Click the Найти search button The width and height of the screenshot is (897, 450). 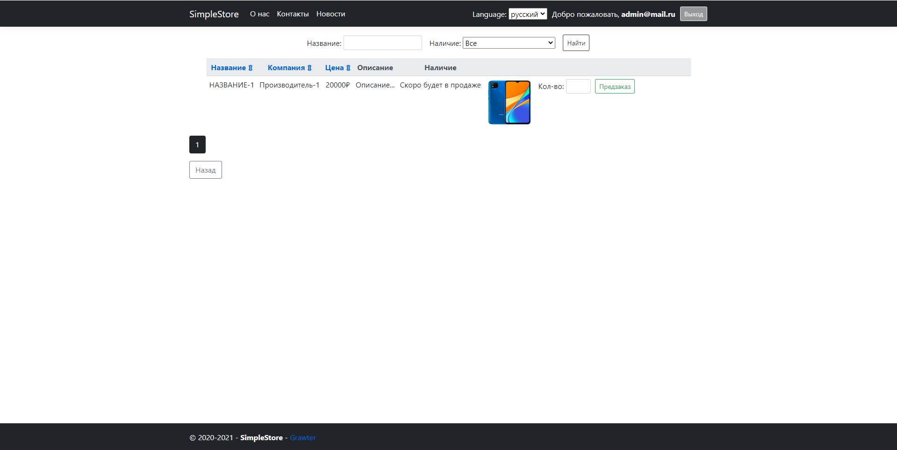pyautogui.click(x=575, y=43)
